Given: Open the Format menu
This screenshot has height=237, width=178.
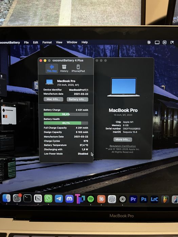Looking at the screenshot, I should pyautogui.click(x=47, y=42).
